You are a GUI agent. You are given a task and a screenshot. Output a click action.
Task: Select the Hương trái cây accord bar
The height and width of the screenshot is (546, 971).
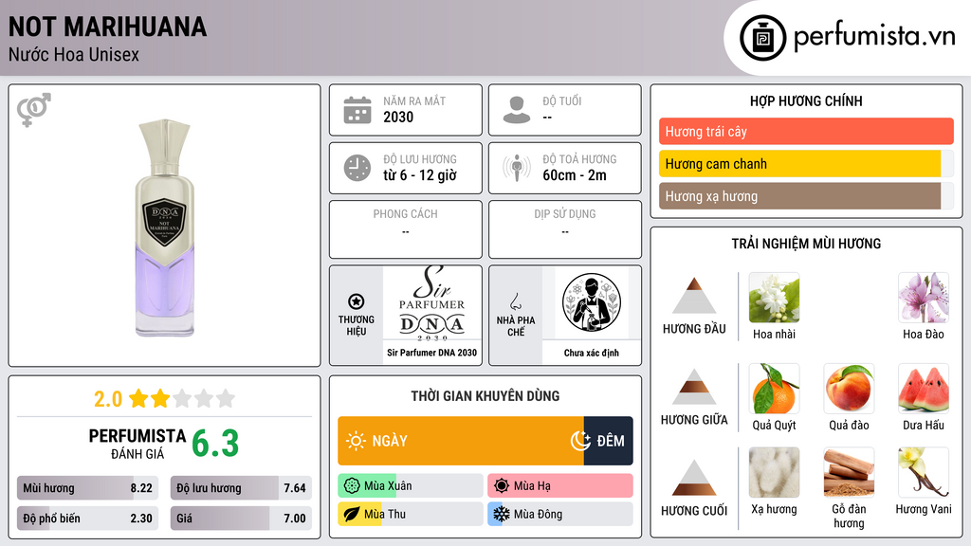806,131
